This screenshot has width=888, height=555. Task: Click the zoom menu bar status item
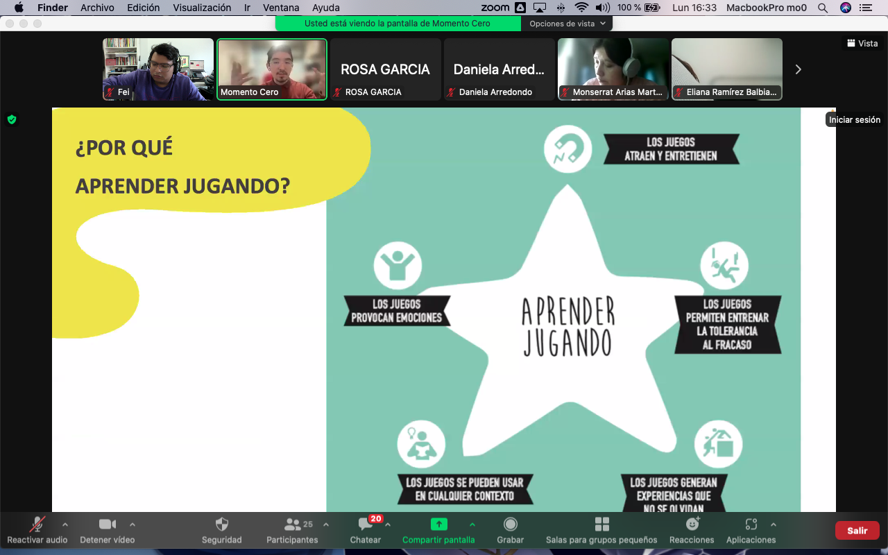tap(495, 8)
